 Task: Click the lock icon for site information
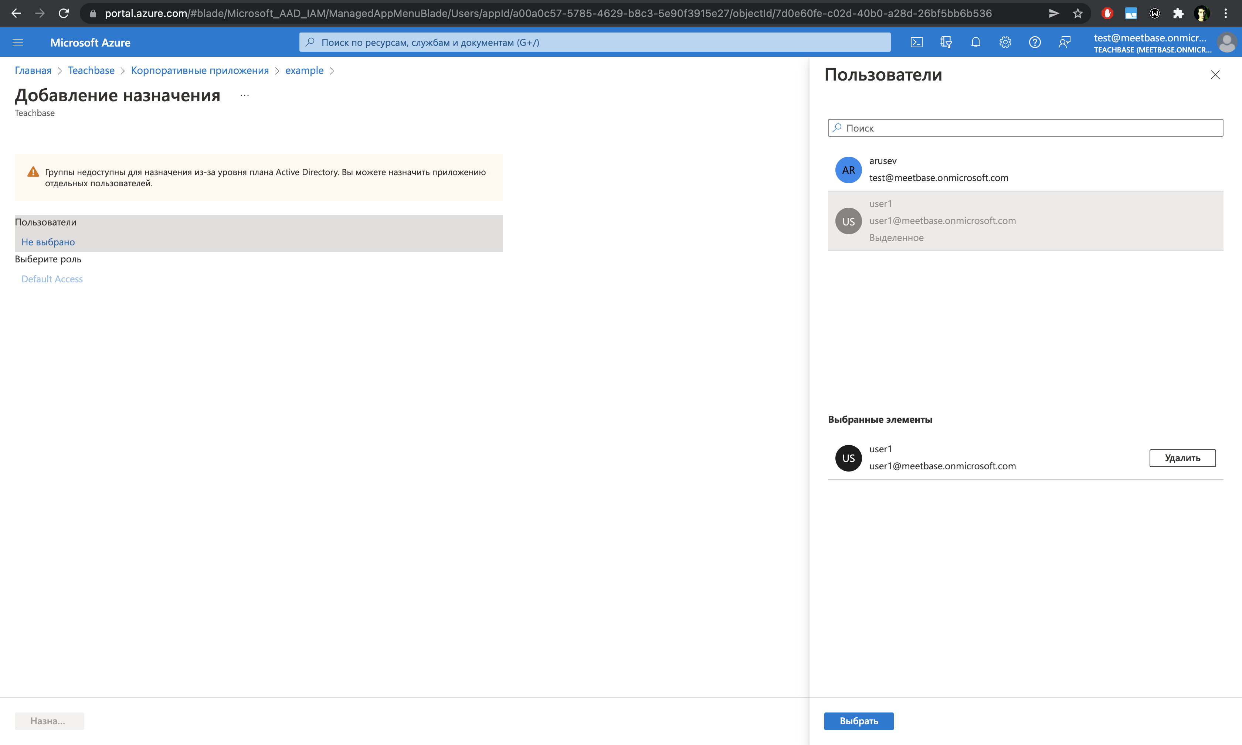click(x=92, y=14)
